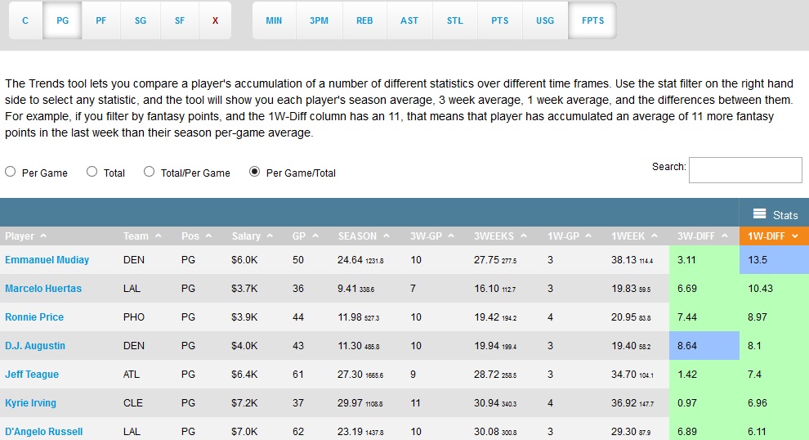Sort by 3W-GP column header
Screen dimensions: 809x440
pos(432,236)
